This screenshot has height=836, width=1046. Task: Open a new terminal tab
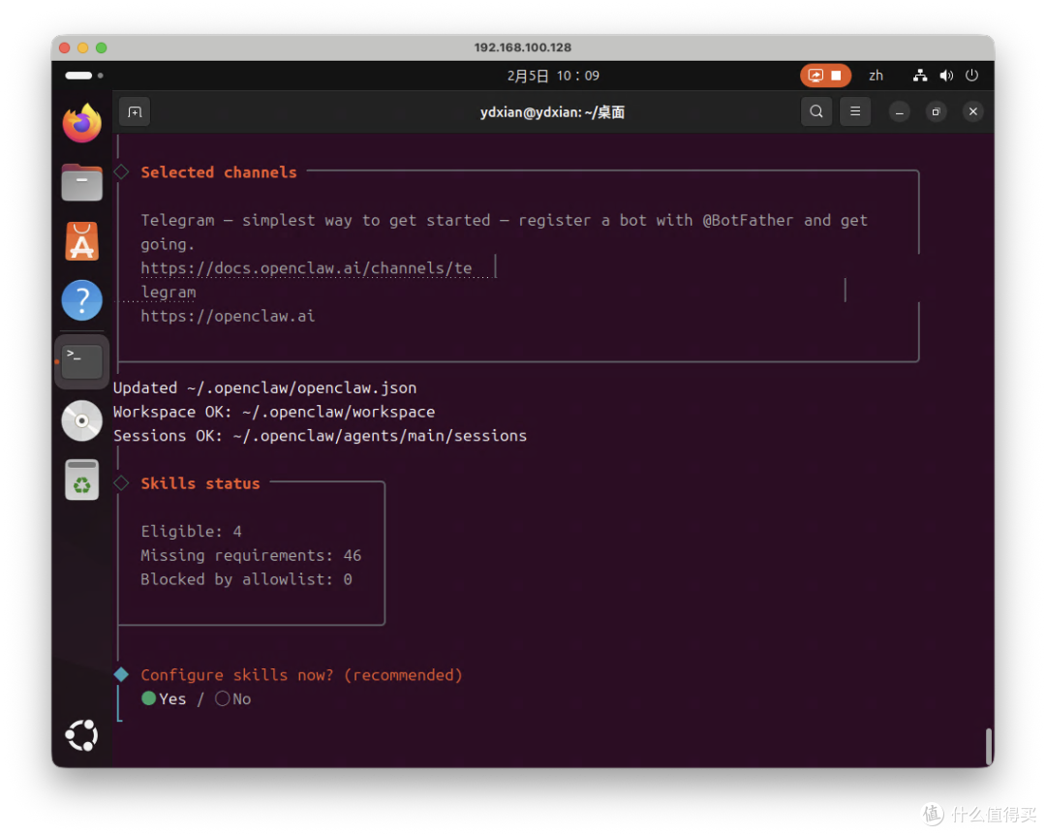pos(135,112)
